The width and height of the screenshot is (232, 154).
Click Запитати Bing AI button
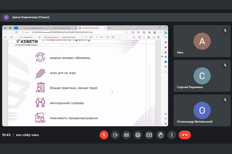[x=69, y=37]
